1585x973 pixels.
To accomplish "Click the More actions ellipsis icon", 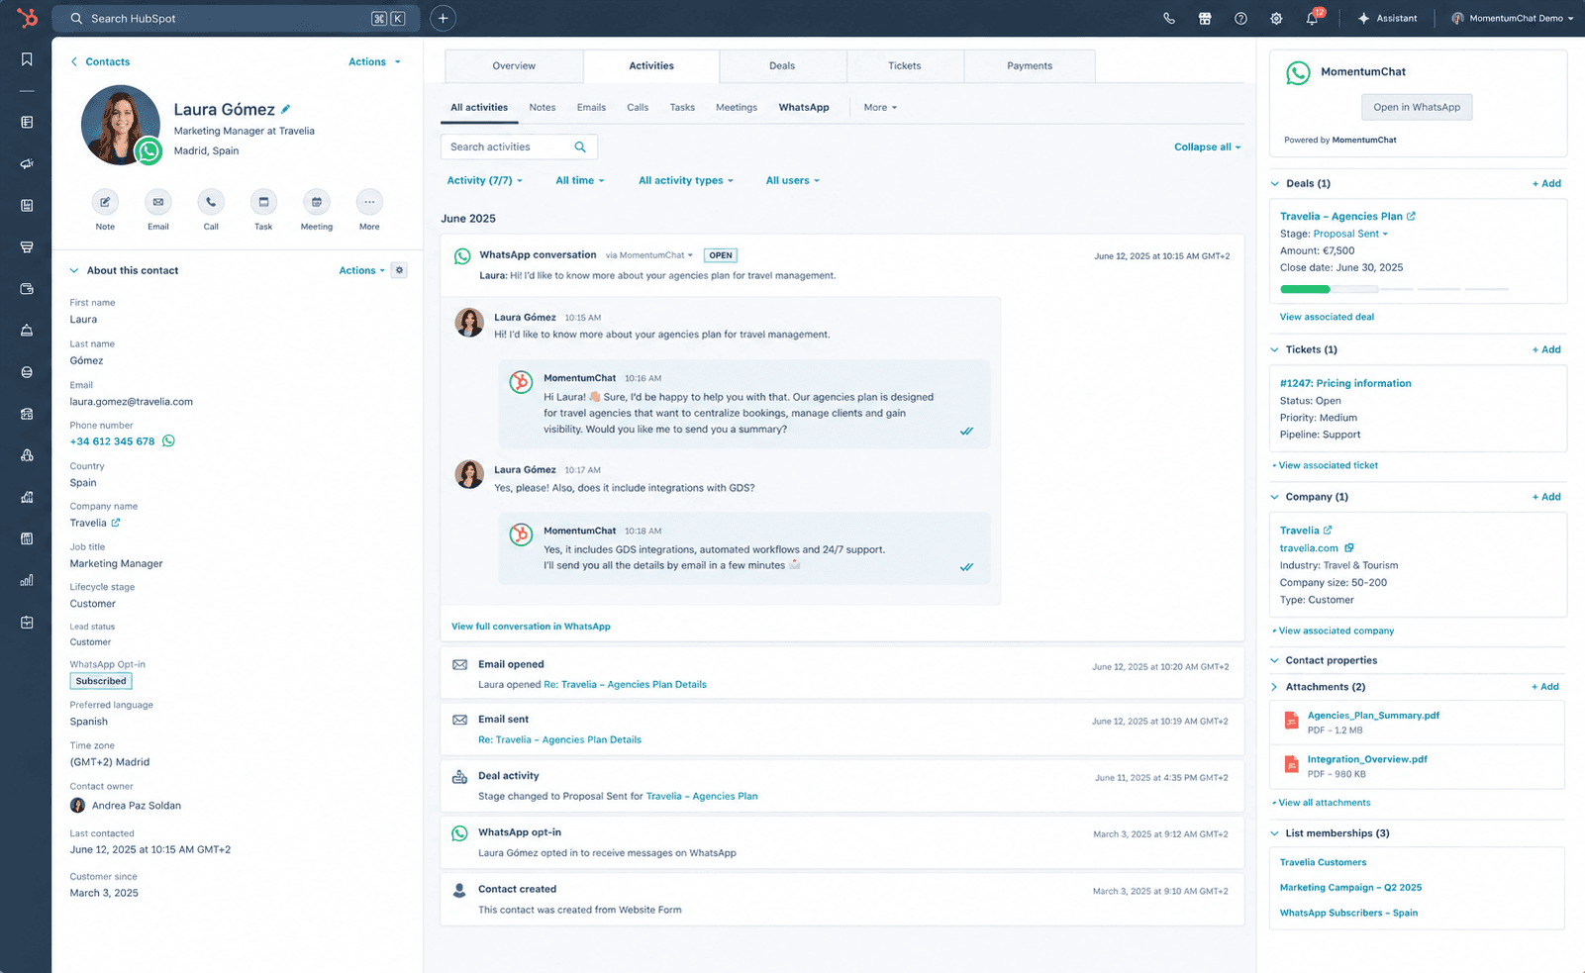I will [x=369, y=202].
